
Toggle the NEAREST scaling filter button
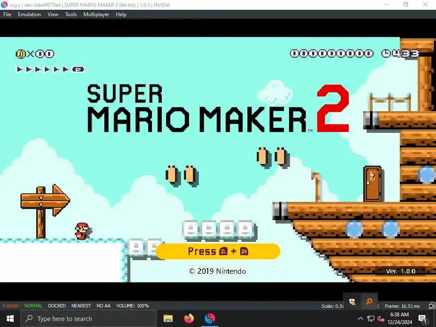81,306
